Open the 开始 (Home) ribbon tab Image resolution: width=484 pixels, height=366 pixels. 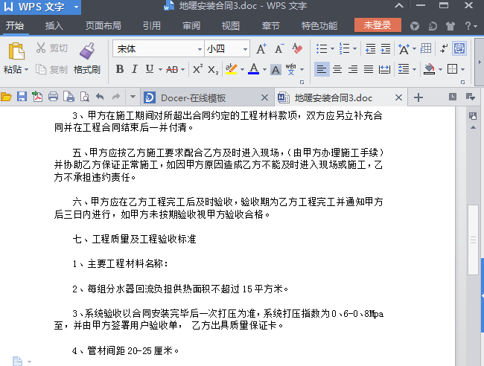(15, 25)
